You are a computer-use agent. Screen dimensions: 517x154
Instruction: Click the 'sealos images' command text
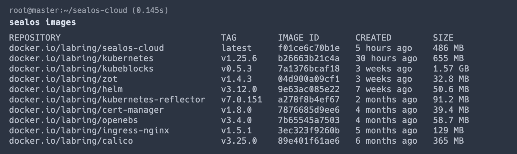42,22
